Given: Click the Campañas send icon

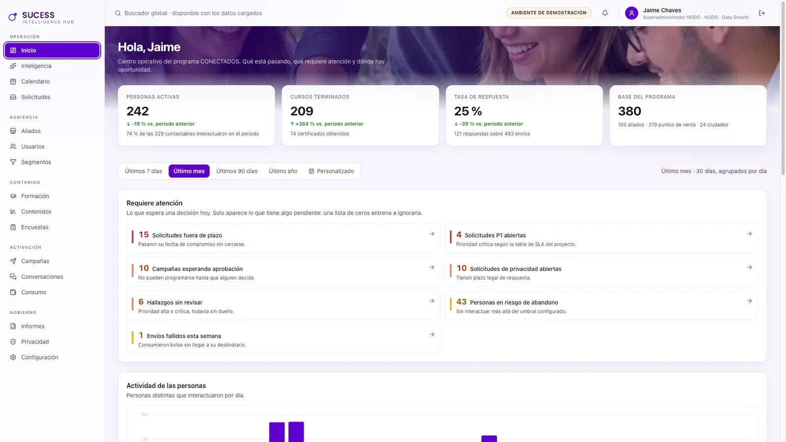Looking at the screenshot, I should click(x=13, y=261).
